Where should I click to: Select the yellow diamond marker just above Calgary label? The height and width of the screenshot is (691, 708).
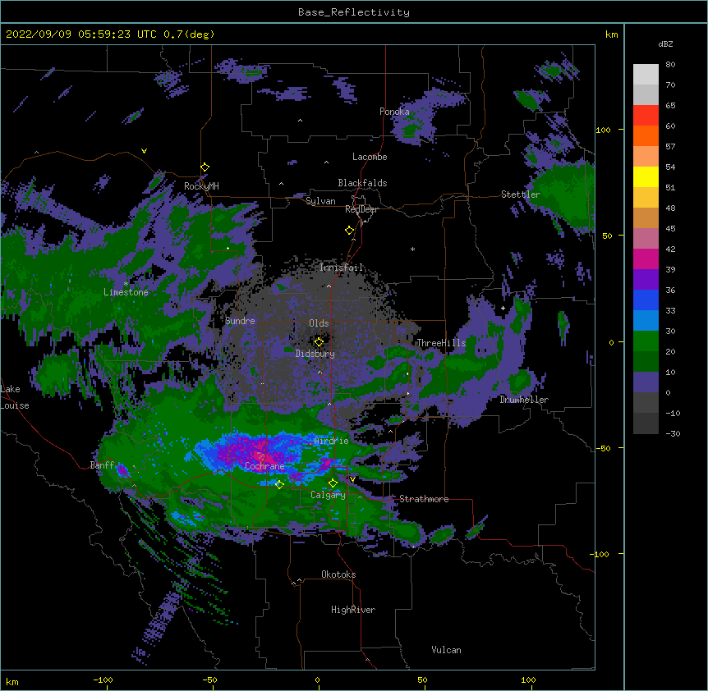click(x=333, y=483)
